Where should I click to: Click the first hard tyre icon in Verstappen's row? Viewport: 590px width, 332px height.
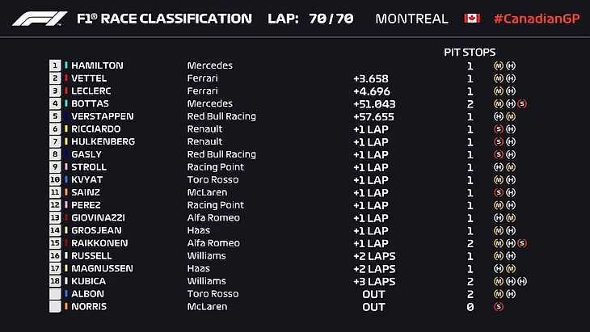499,116
